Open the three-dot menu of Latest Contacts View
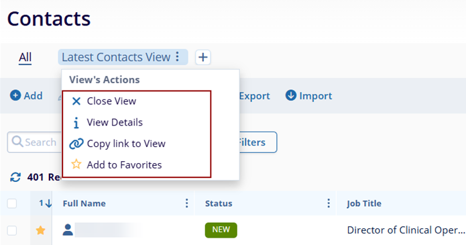 (178, 56)
